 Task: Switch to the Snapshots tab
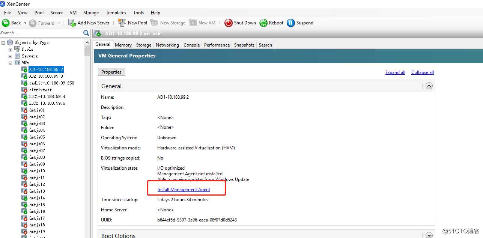coord(244,45)
